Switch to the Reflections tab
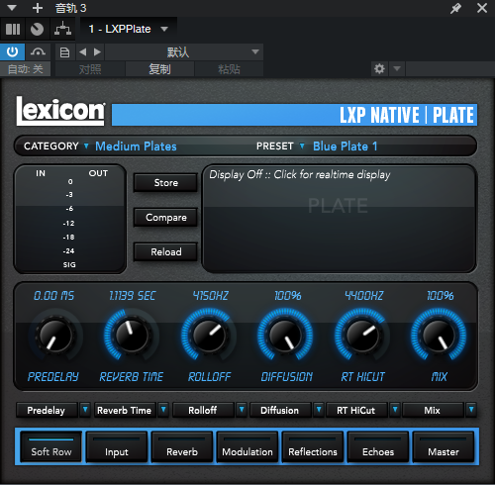 [x=313, y=446]
